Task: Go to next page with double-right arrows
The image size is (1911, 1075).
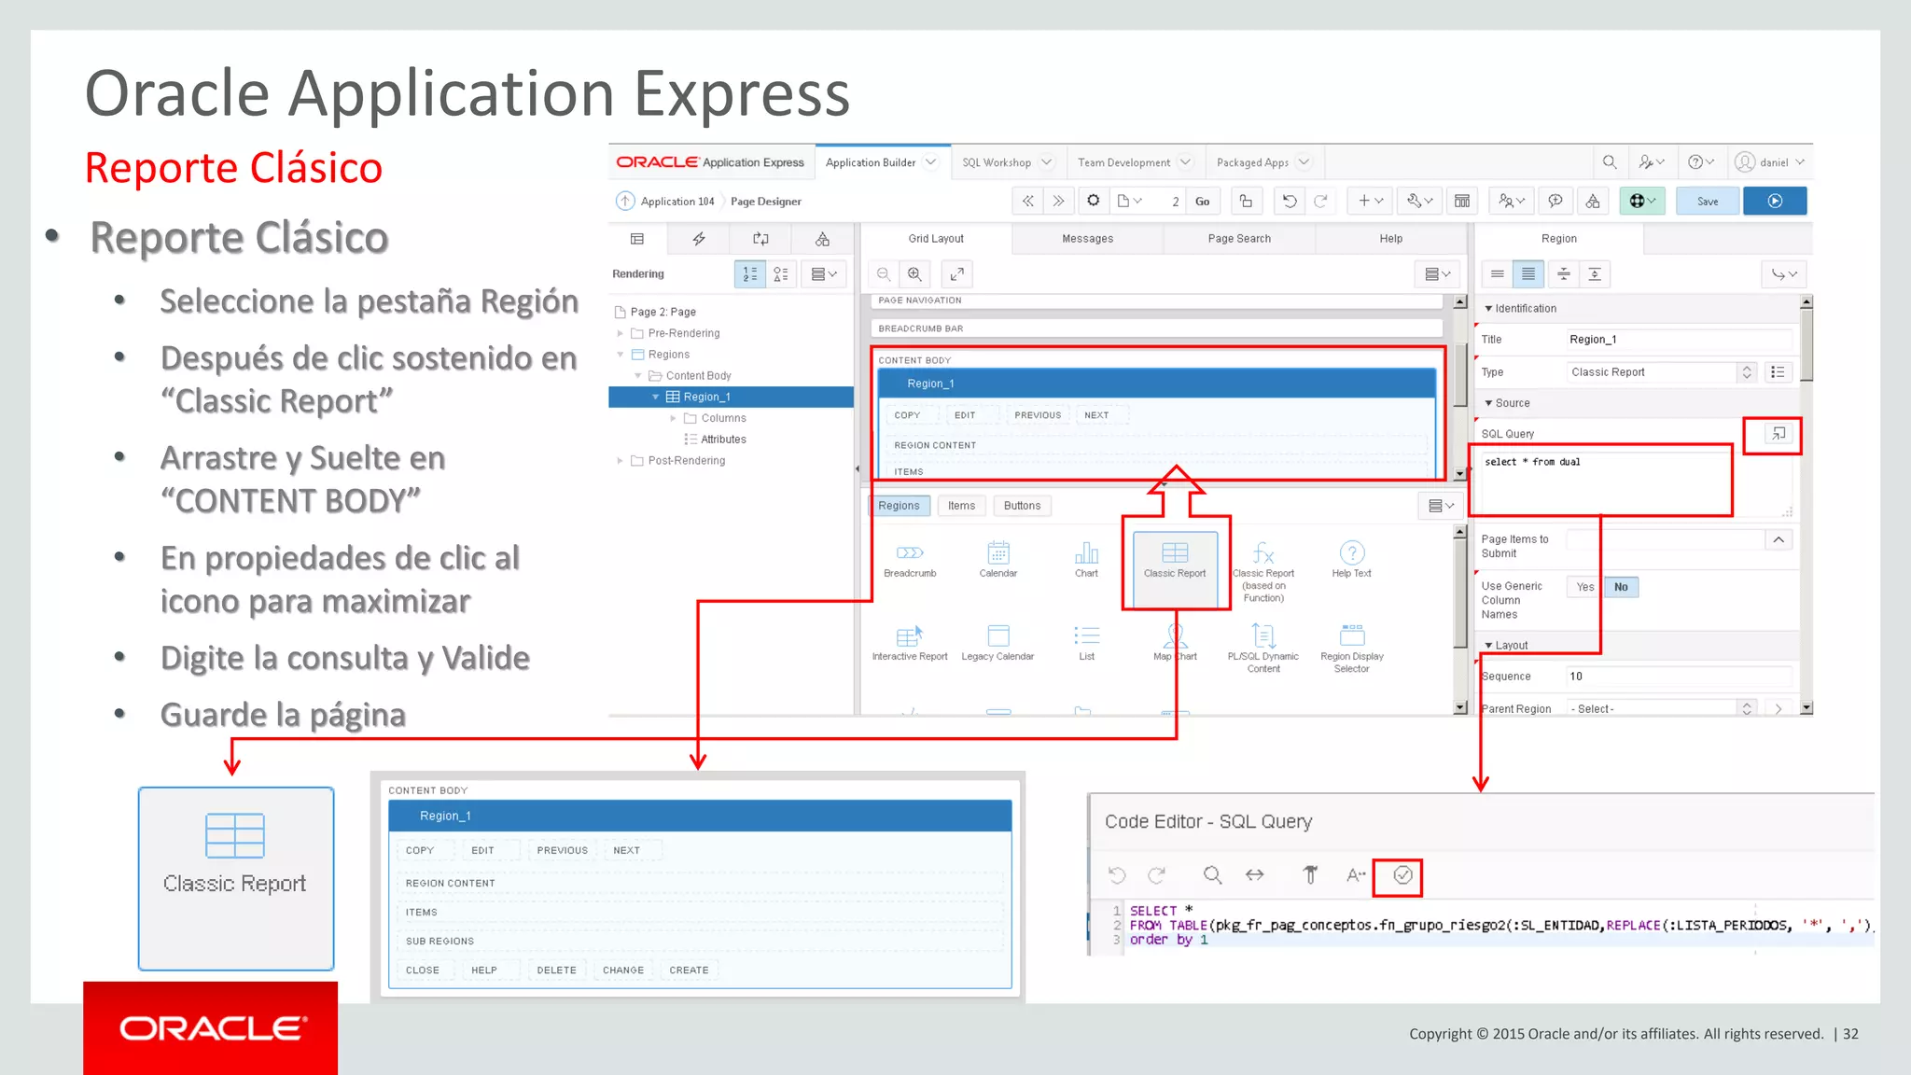Action: 1058,201
